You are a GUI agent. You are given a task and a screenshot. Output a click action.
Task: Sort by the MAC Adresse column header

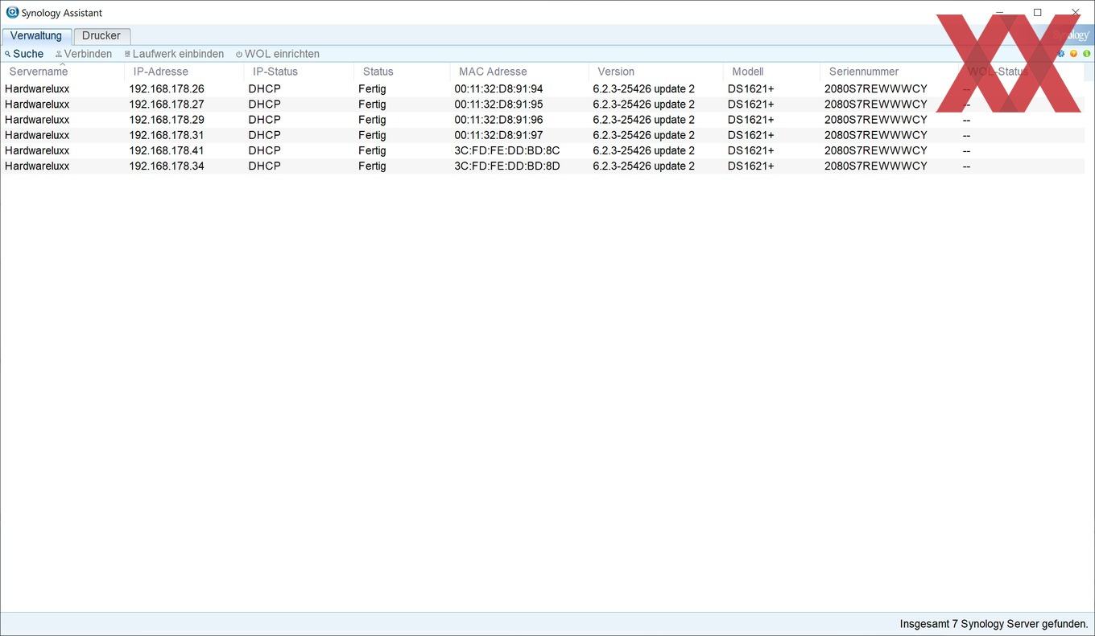click(x=519, y=72)
